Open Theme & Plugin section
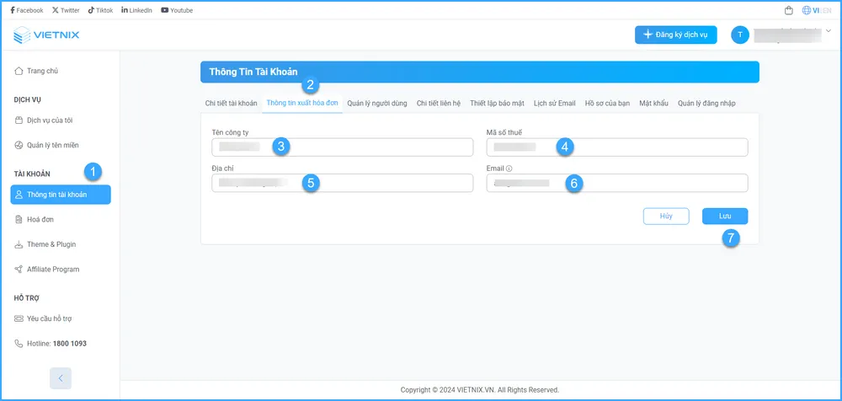 51,244
